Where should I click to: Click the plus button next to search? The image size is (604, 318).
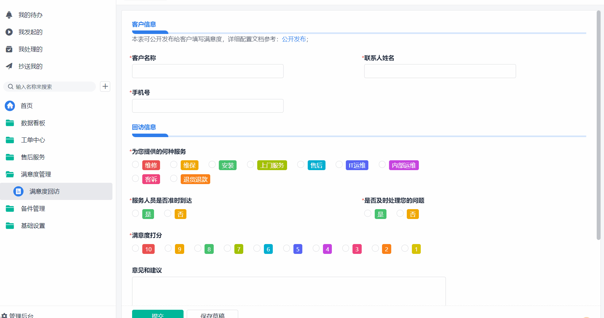[x=105, y=86]
